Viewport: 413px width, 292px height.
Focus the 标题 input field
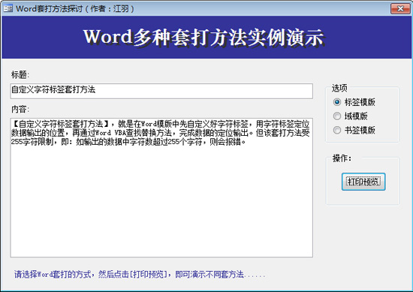pos(161,91)
